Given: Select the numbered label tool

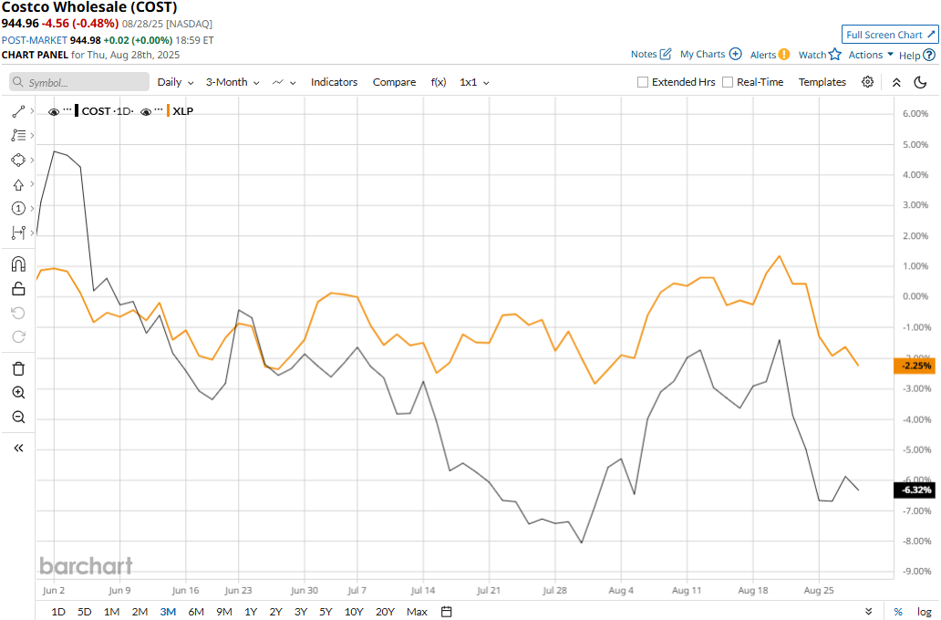Looking at the screenshot, I should (18, 208).
